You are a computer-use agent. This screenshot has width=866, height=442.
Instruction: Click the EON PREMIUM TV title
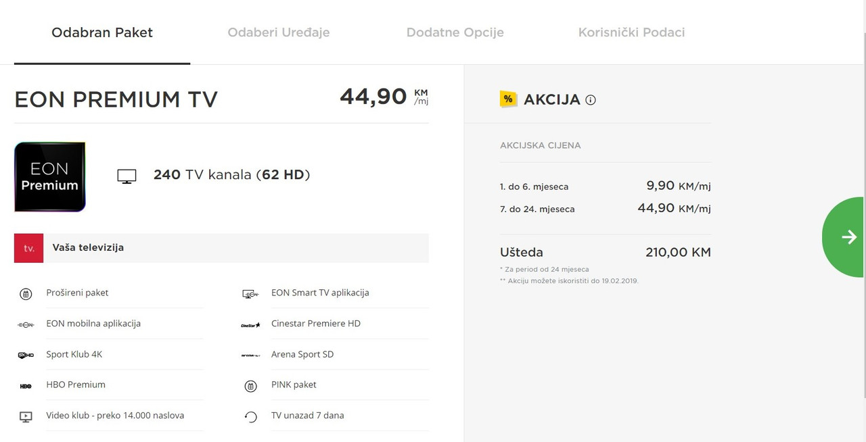tap(116, 99)
